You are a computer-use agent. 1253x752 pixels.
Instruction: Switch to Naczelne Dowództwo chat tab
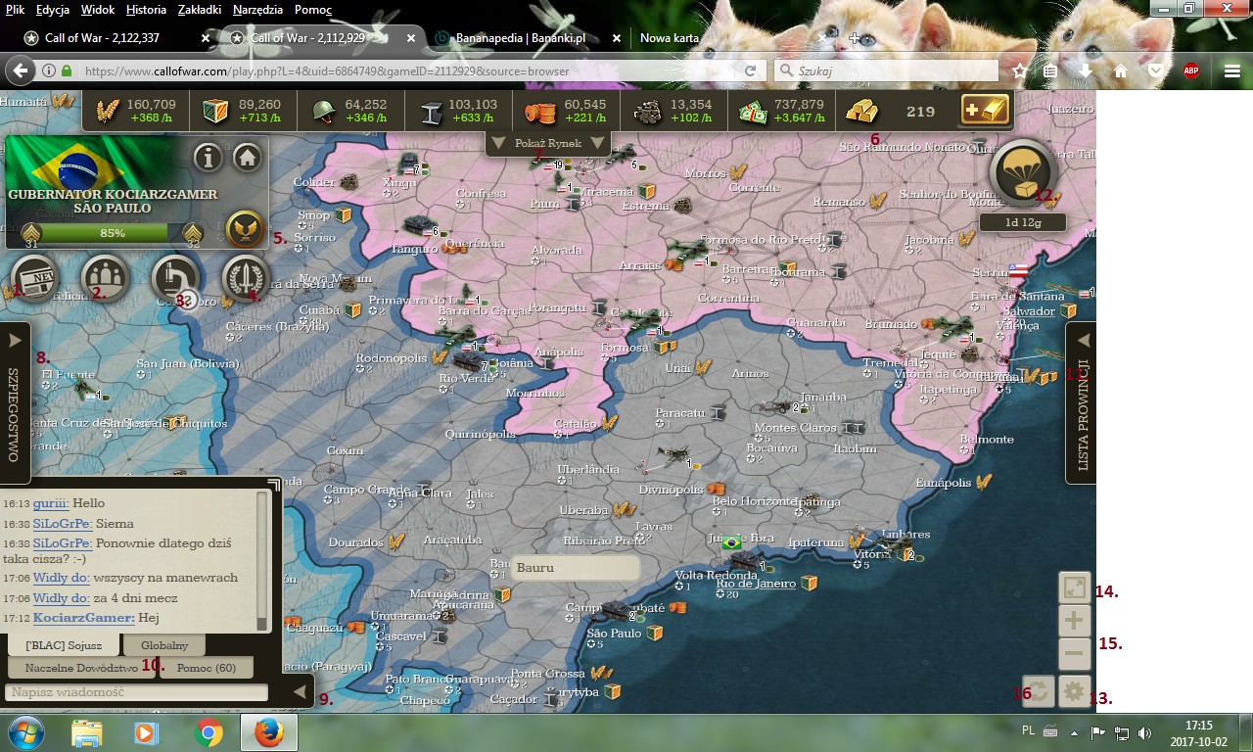click(x=80, y=668)
